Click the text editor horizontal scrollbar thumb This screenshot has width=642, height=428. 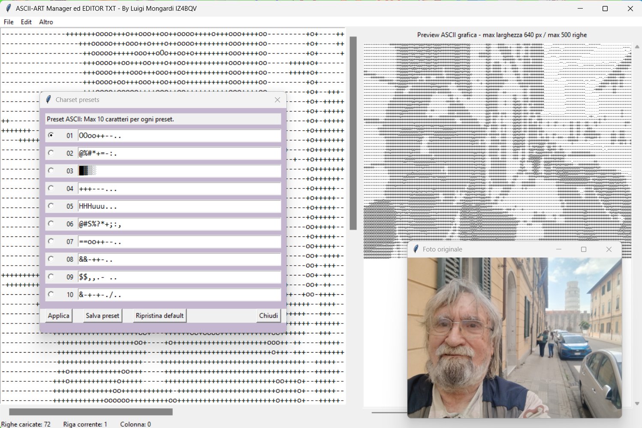pos(91,412)
